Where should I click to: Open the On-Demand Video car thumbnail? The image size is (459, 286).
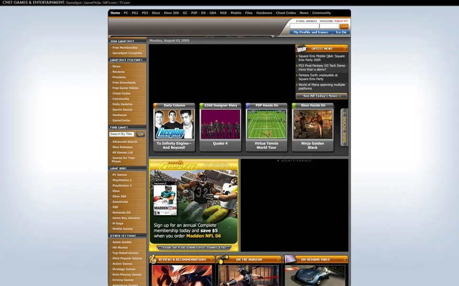[x=315, y=276]
